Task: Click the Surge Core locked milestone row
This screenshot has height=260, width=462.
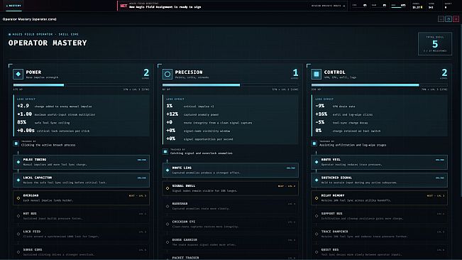Action: coord(81,252)
